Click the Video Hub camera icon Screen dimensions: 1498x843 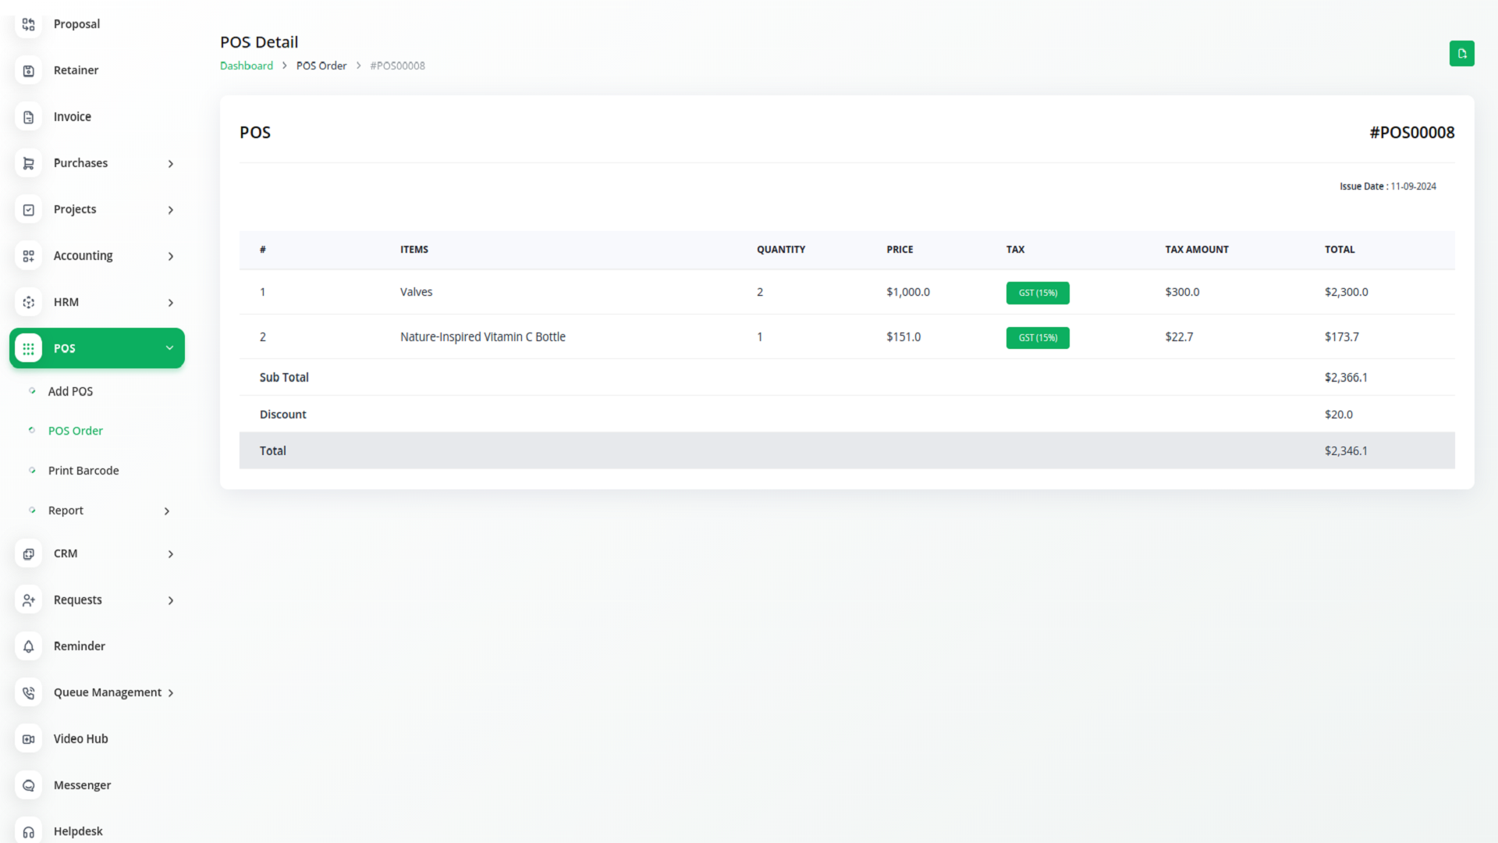click(29, 739)
